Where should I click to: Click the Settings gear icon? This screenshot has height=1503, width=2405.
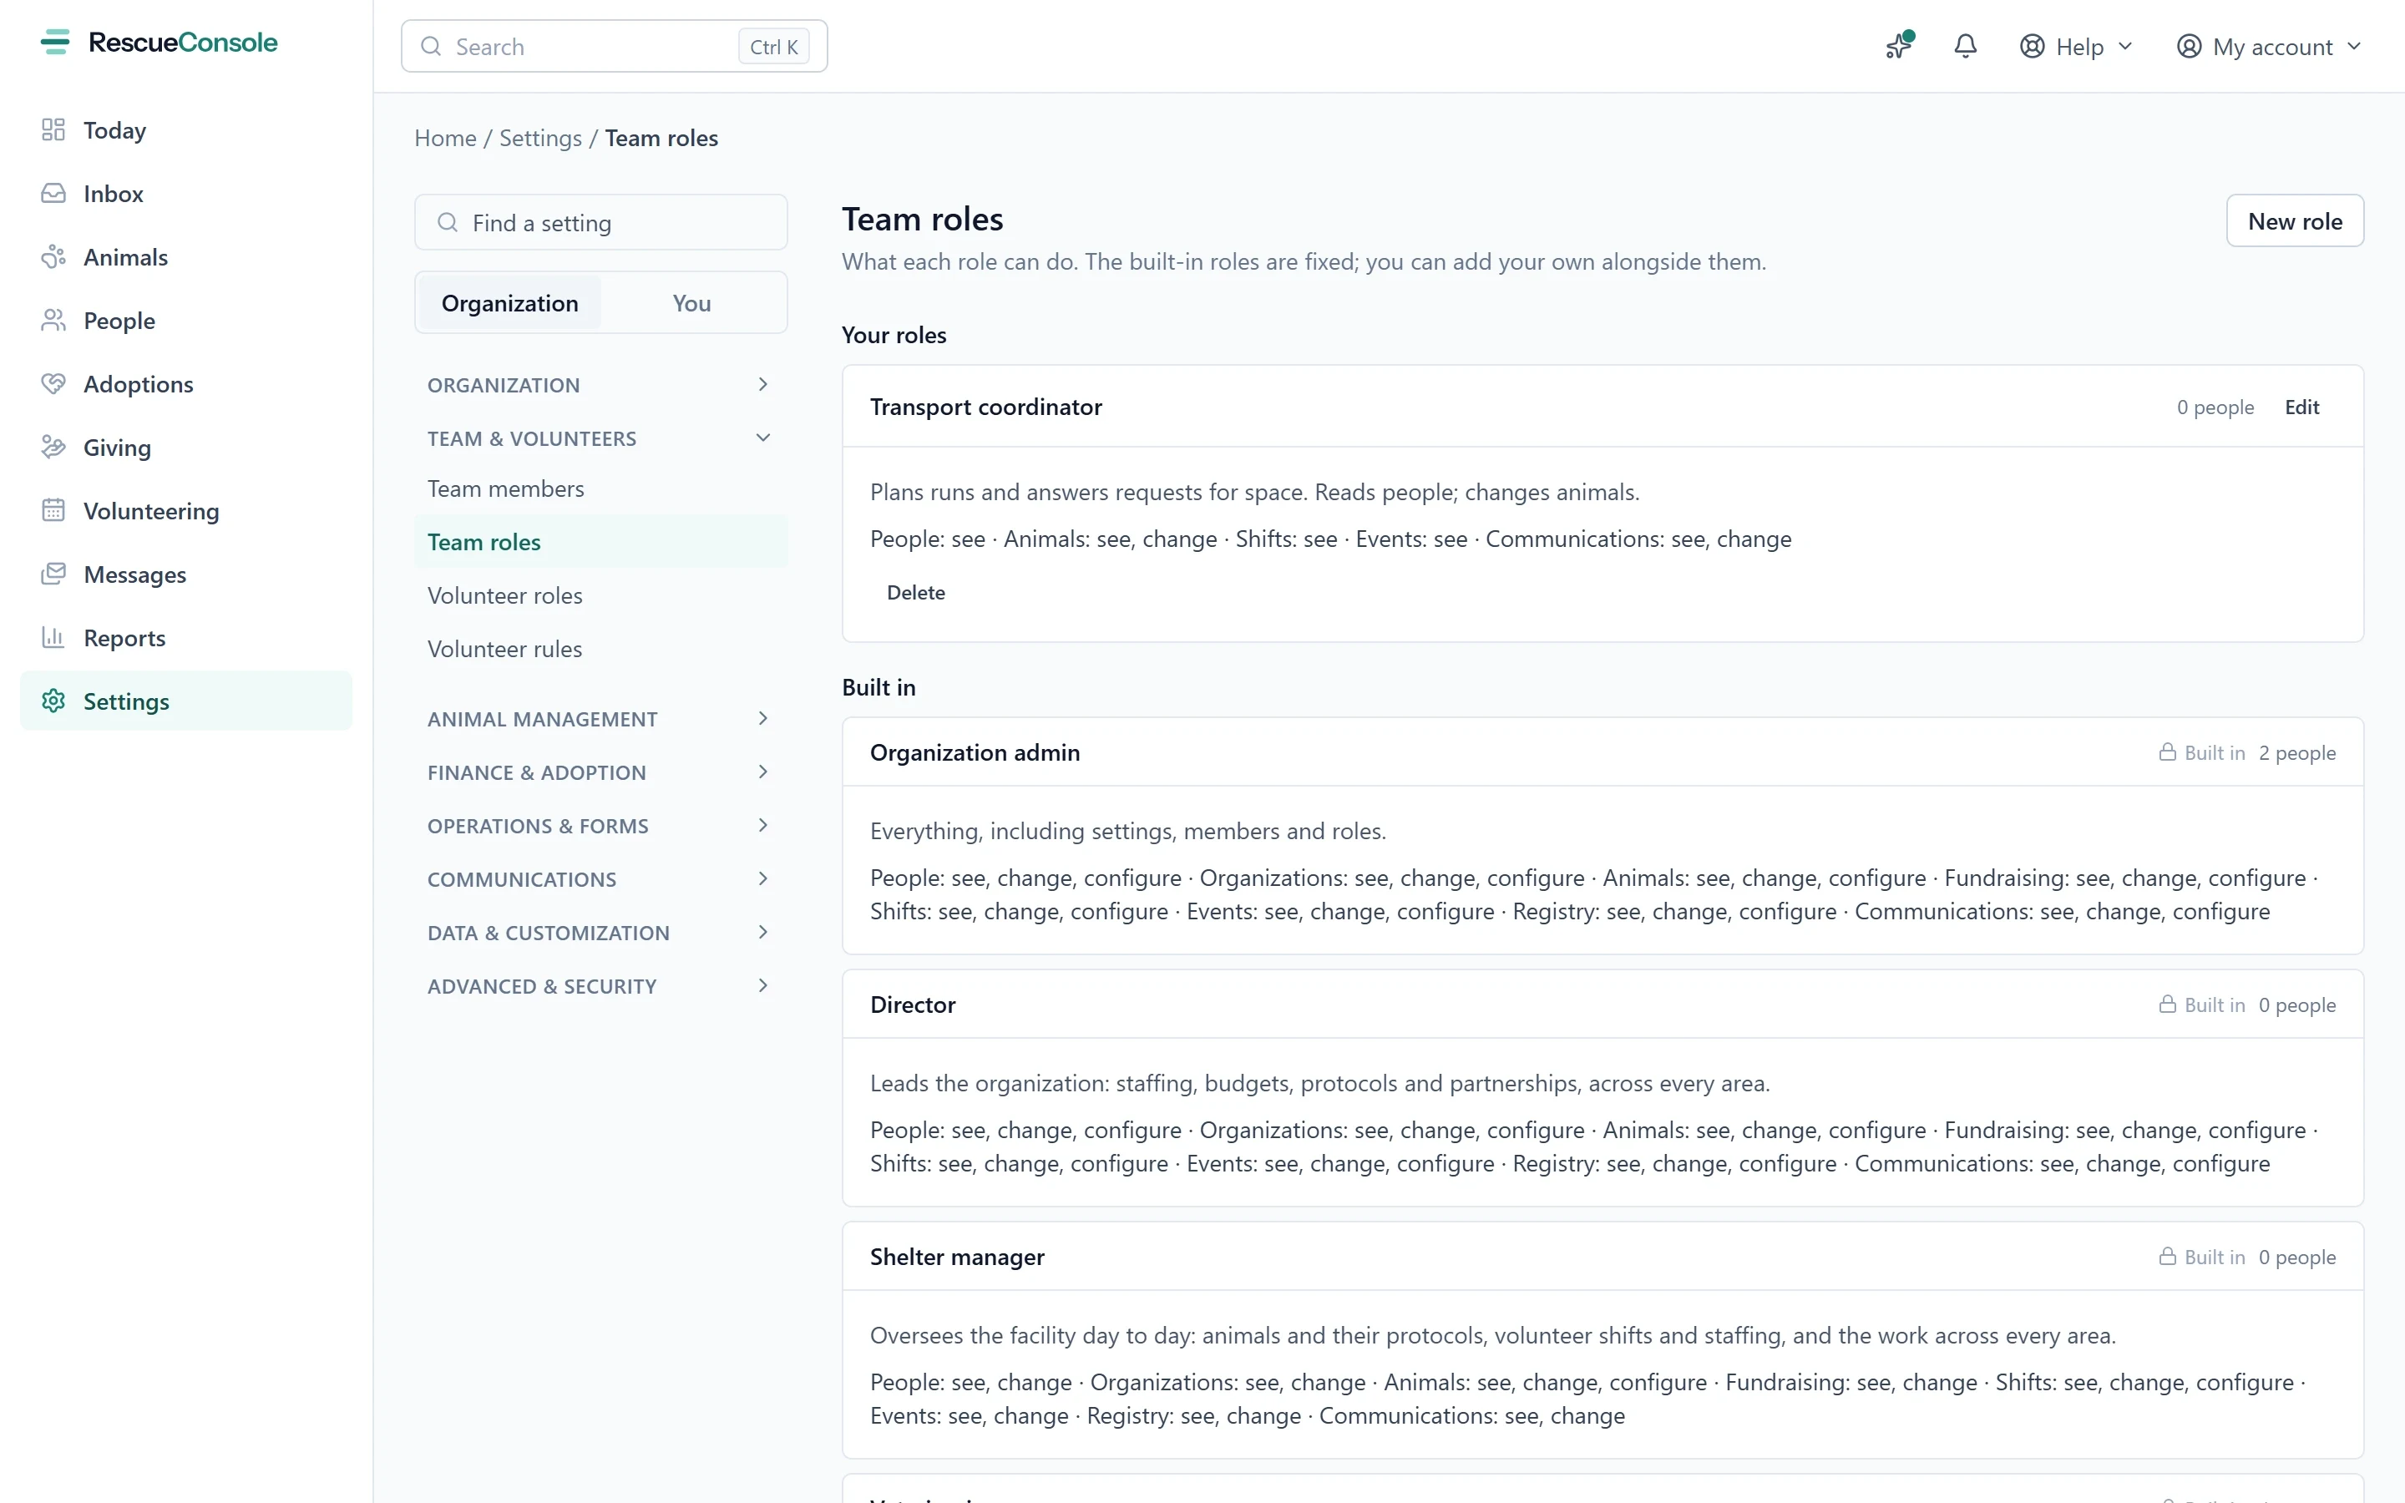53,701
